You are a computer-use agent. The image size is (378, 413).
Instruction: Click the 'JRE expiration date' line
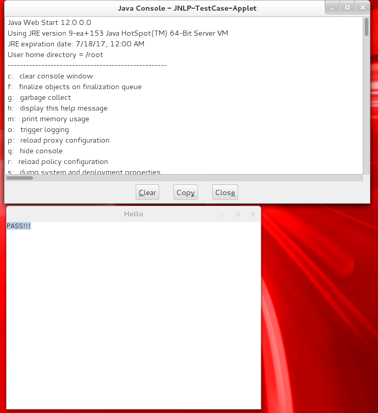click(76, 44)
